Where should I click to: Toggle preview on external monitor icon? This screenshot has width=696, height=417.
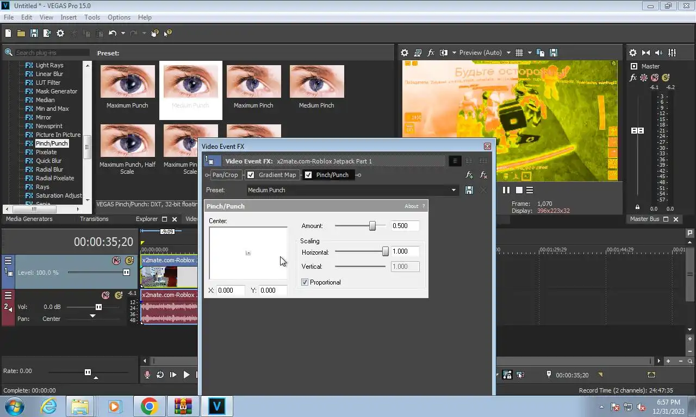pyautogui.click(x=418, y=53)
